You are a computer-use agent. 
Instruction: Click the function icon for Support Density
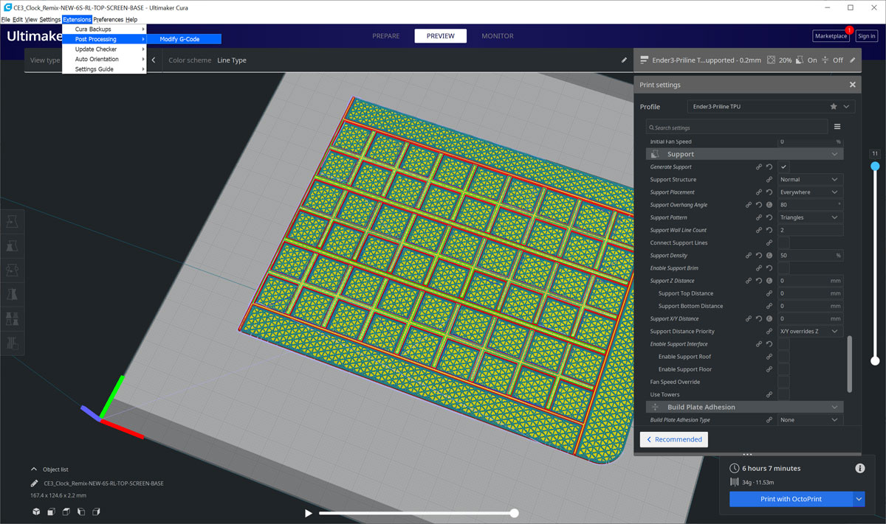click(x=769, y=256)
